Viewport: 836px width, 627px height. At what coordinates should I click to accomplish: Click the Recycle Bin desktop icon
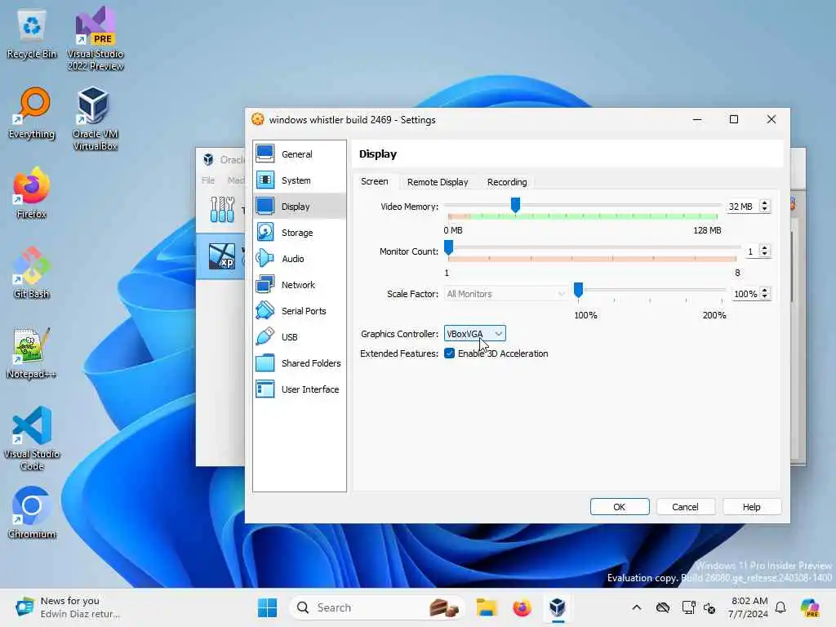32,34
